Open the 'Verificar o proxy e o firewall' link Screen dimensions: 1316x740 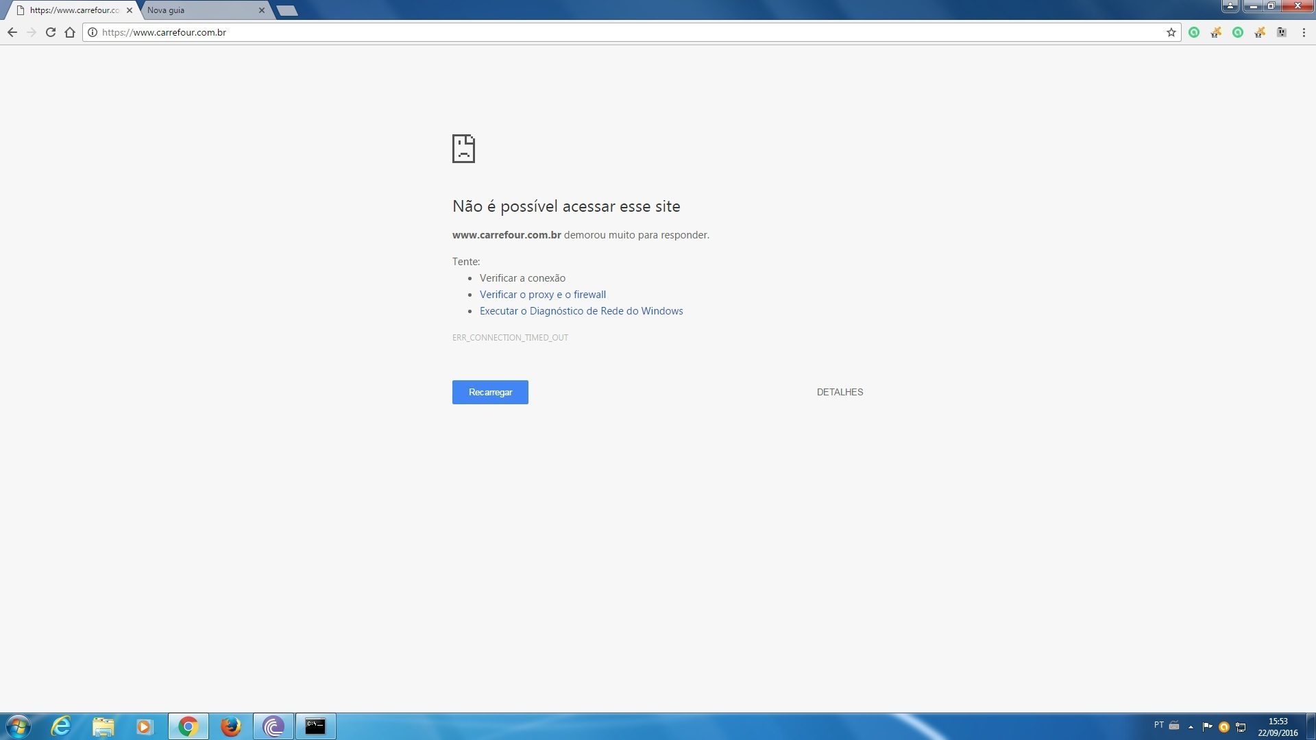[543, 295]
